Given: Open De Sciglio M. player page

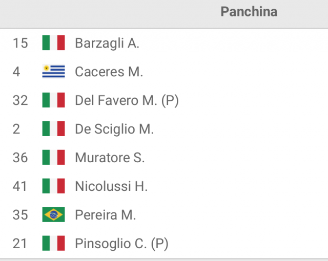Looking at the screenshot, I should tap(114, 129).
